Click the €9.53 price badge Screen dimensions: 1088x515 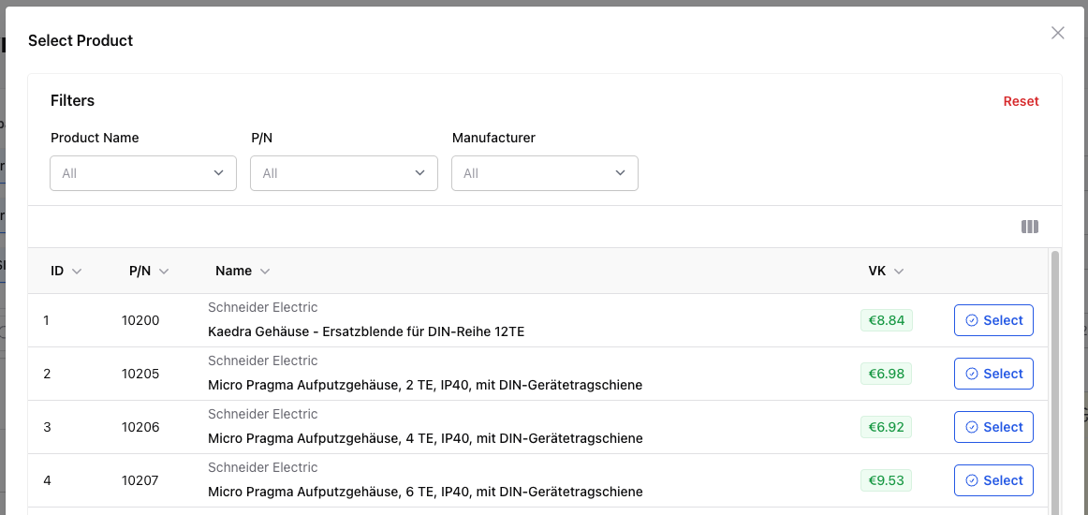tap(887, 480)
